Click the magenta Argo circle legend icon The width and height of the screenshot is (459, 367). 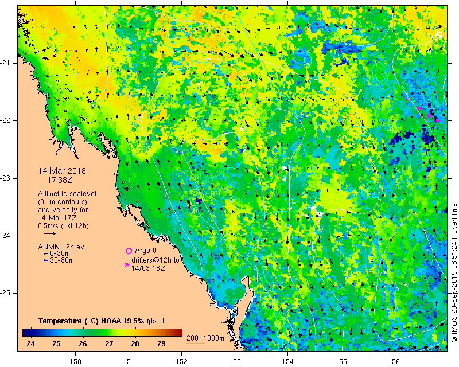point(129,251)
